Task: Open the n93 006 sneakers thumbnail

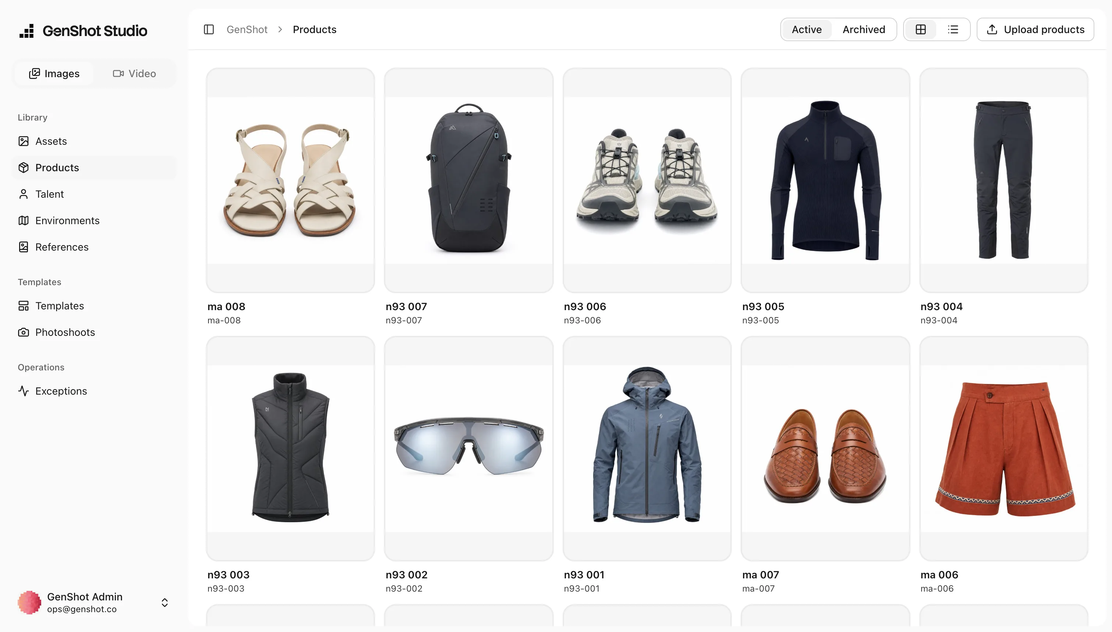Action: [x=647, y=180]
